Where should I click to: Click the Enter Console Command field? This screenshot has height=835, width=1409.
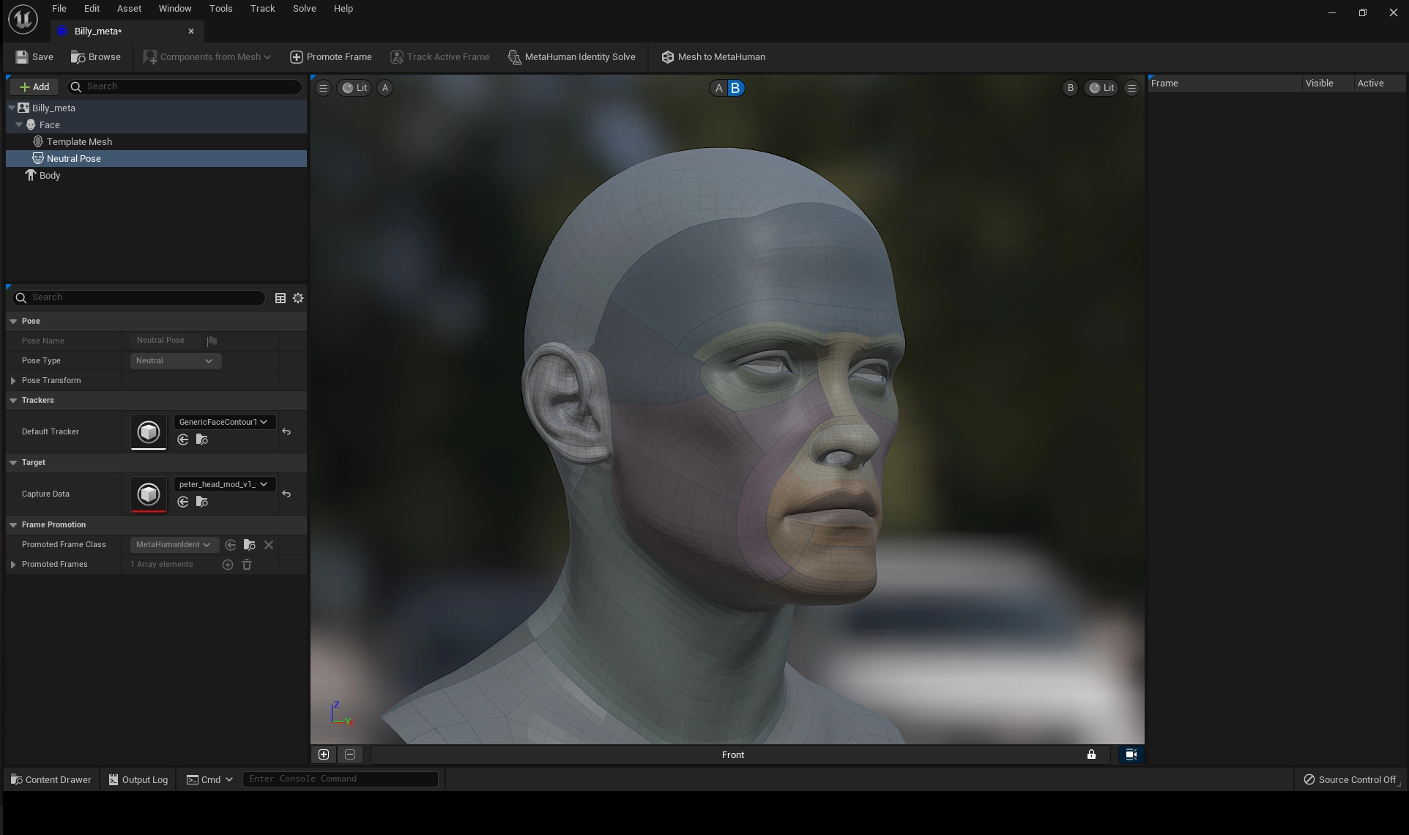340,779
